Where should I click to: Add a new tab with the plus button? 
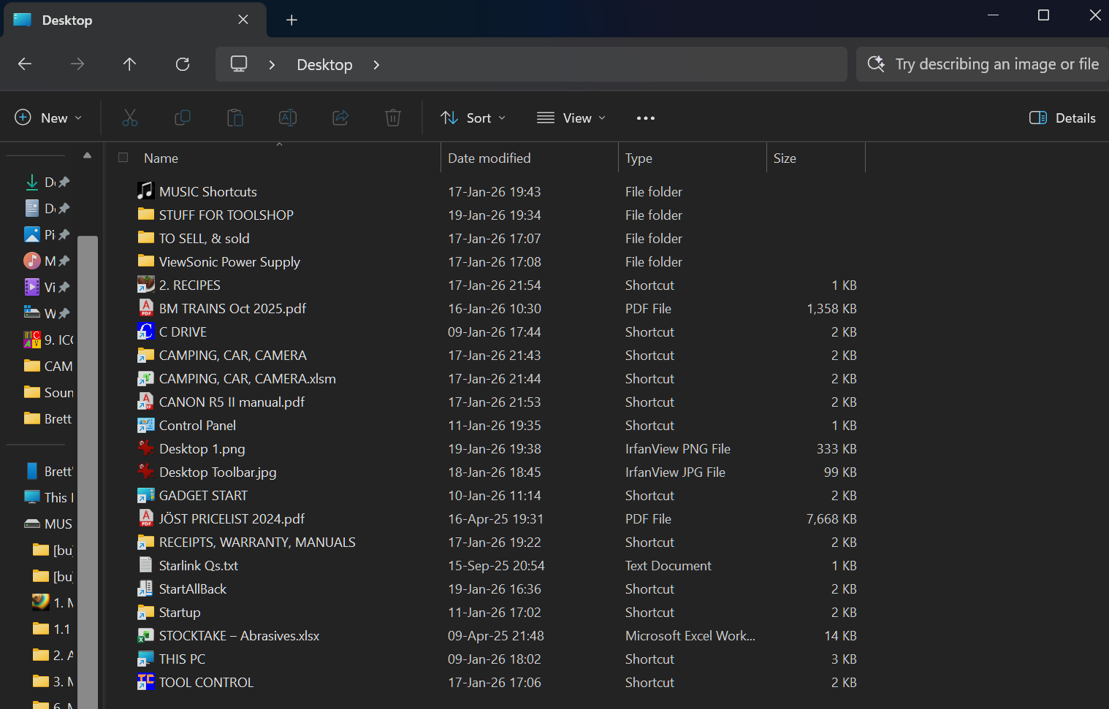point(291,20)
